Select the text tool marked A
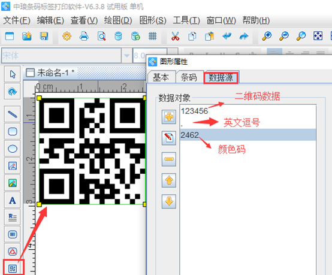 [x=13, y=200]
